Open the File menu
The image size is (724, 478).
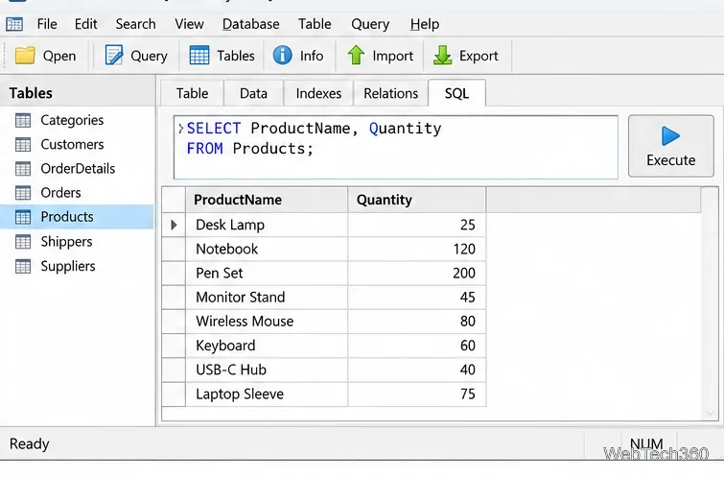[47, 24]
